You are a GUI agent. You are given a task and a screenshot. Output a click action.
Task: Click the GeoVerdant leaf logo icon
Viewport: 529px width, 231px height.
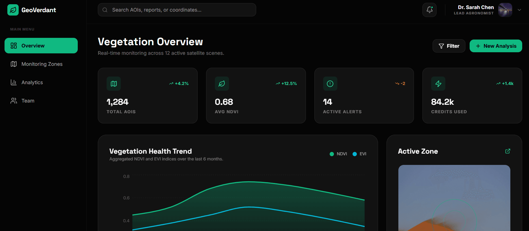coord(13,10)
